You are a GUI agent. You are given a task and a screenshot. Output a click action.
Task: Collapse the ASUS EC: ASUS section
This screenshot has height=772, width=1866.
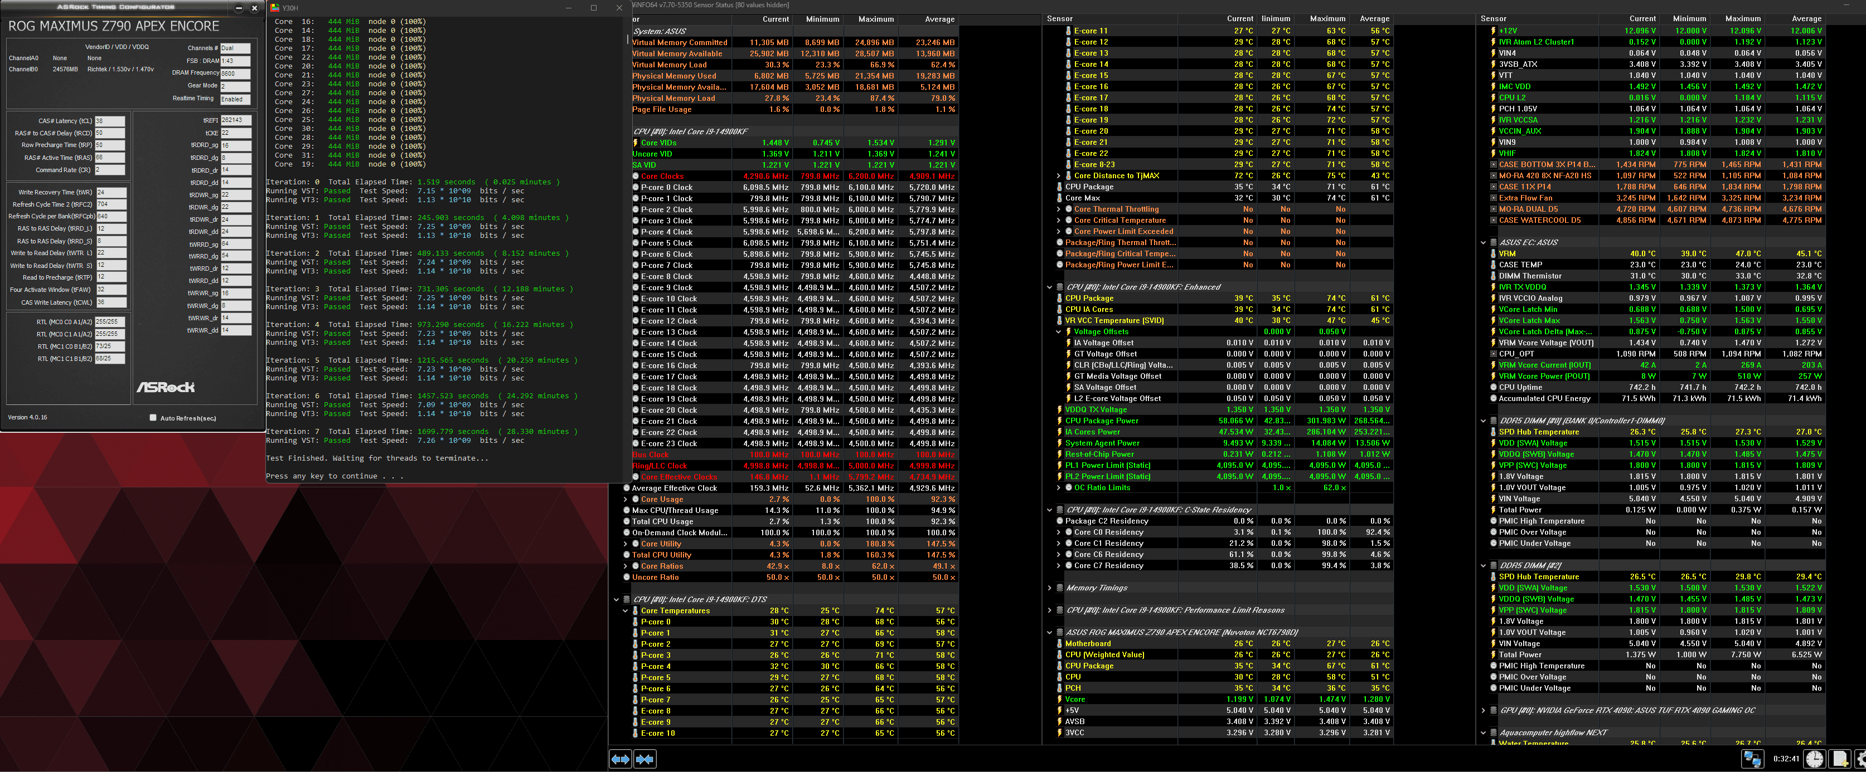[x=1483, y=243]
